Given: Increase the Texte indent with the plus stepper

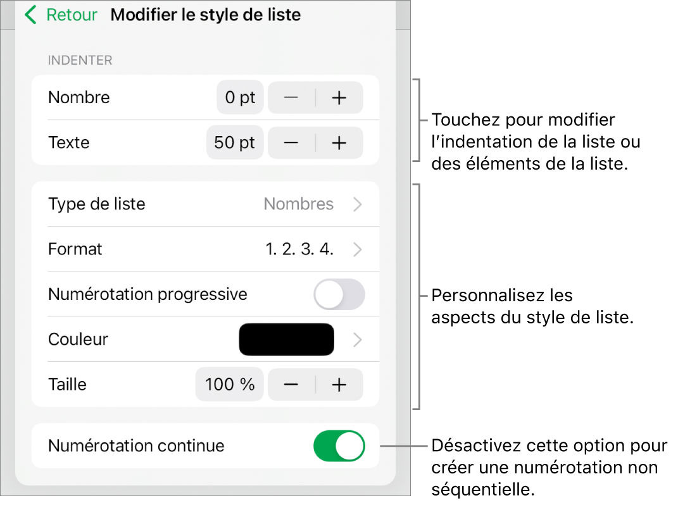Looking at the screenshot, I should (339, 142).
